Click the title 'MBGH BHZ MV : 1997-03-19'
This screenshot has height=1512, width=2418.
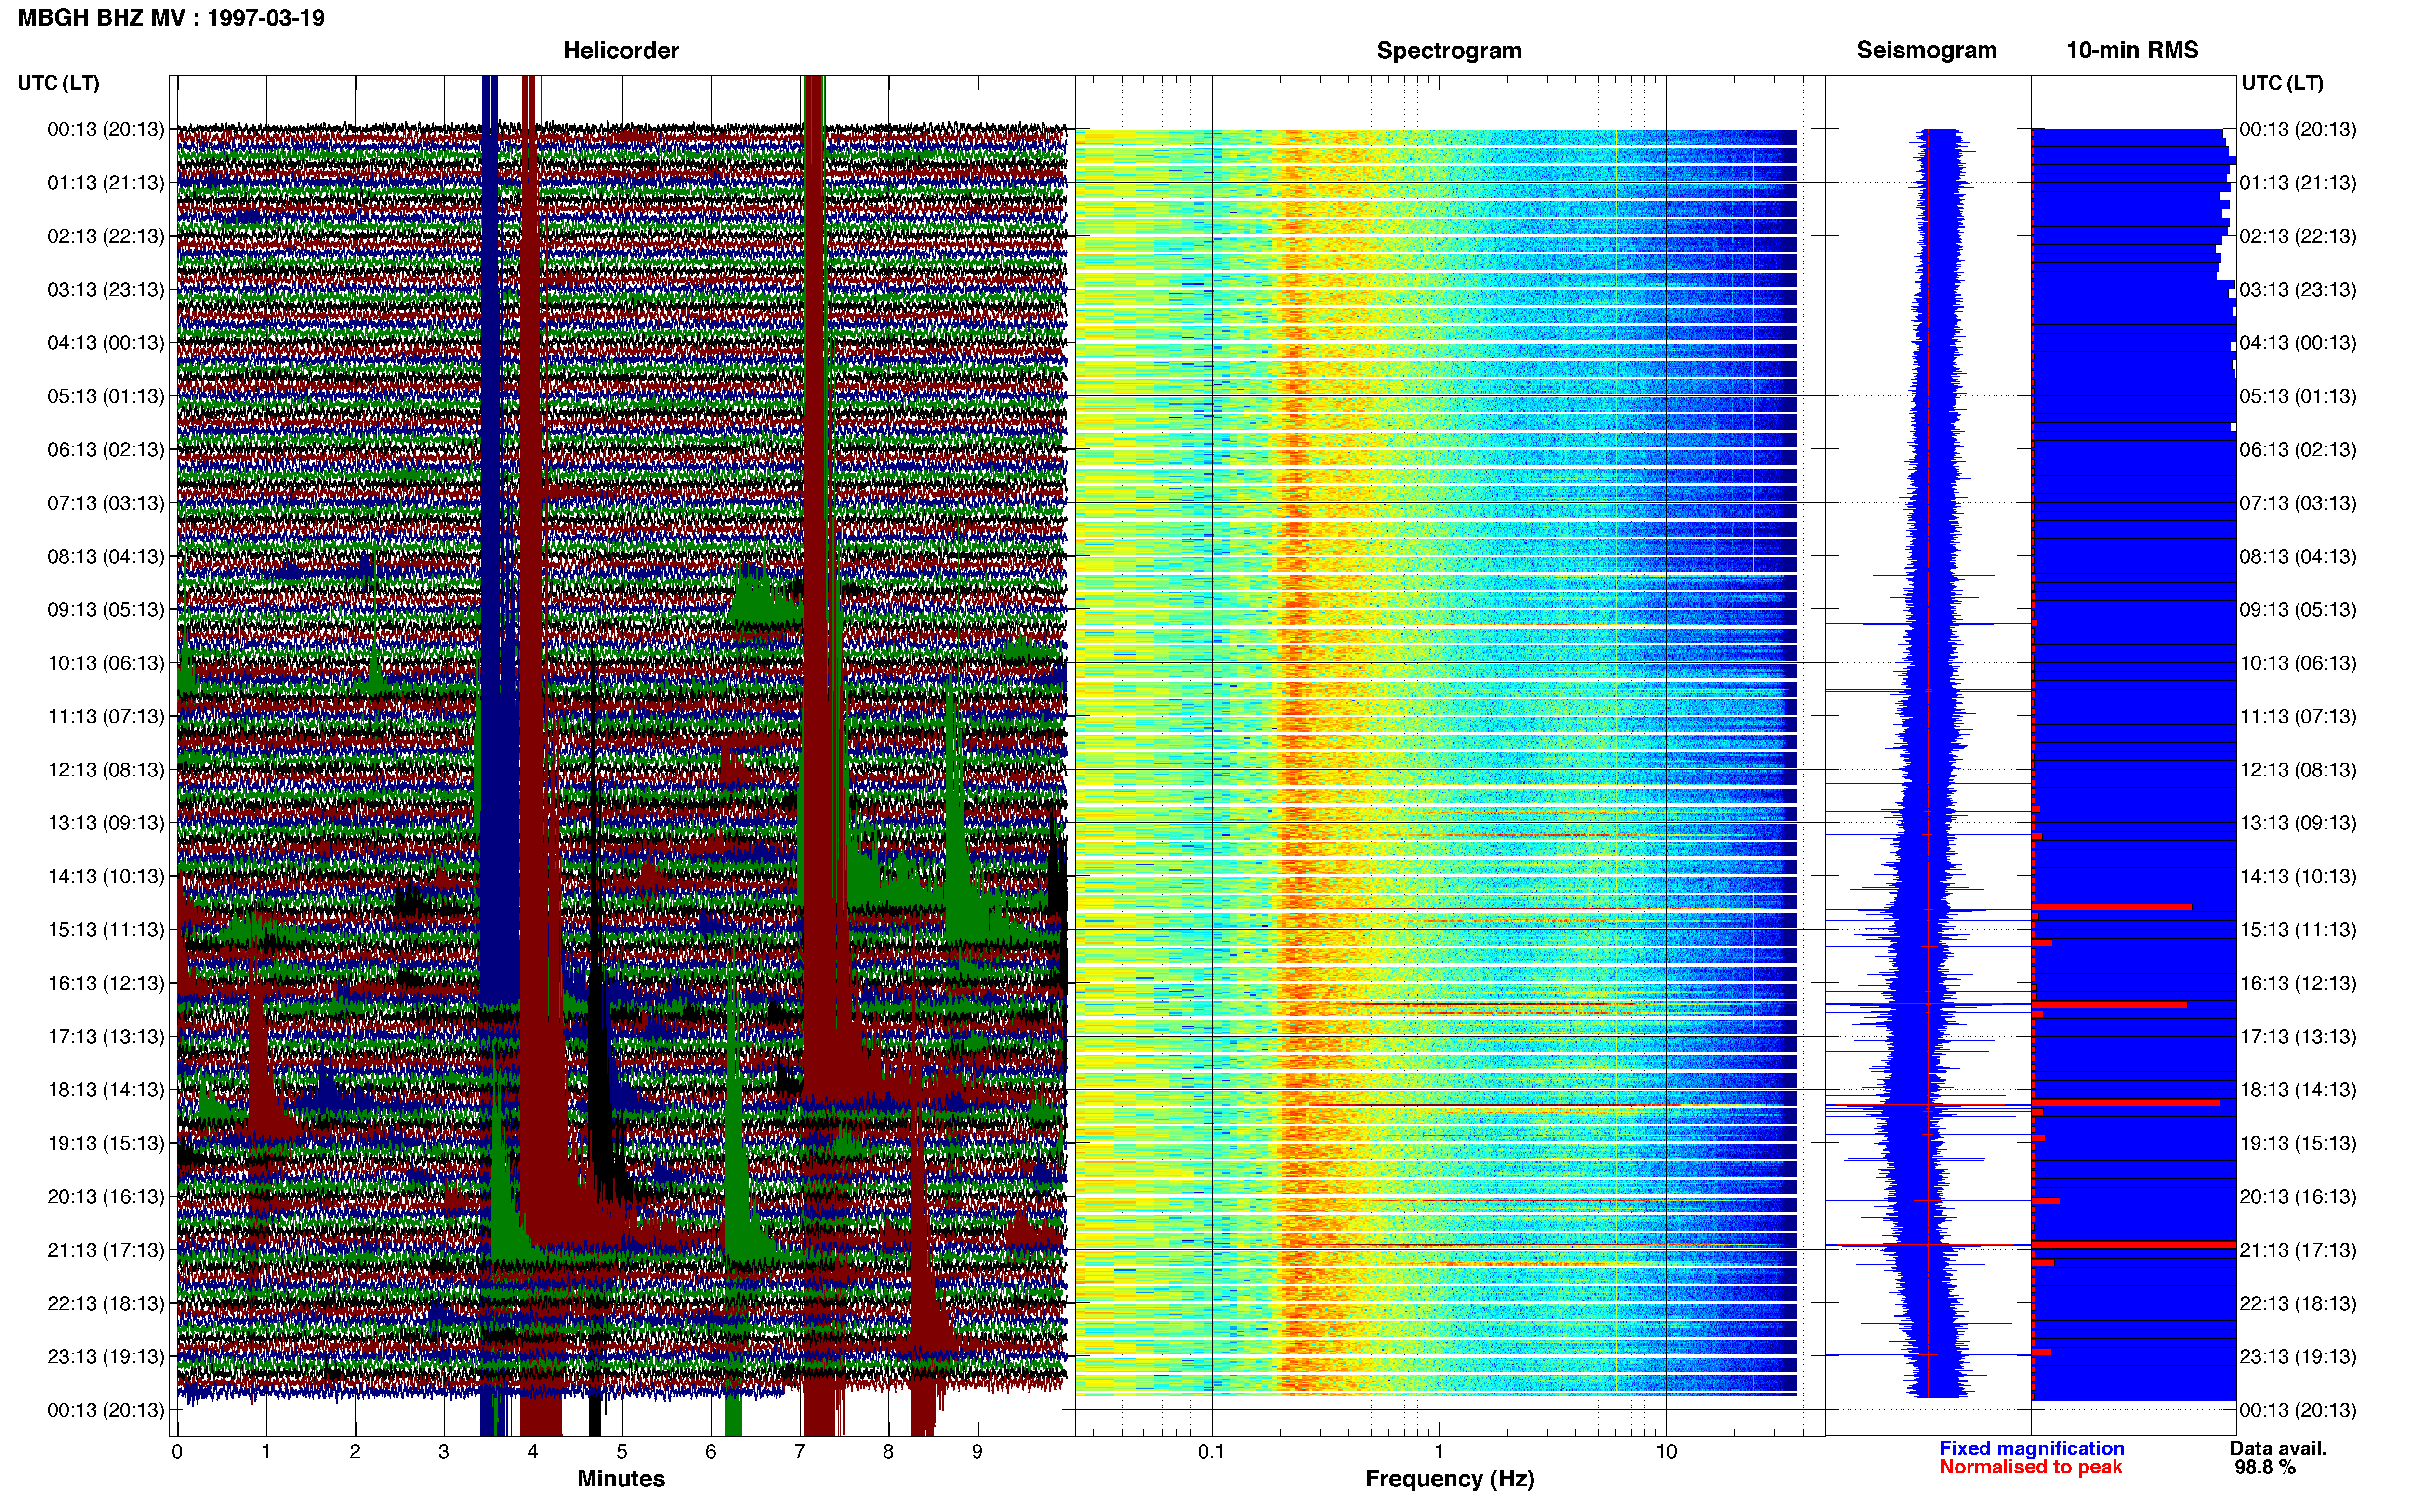click(x=171, y=18)
